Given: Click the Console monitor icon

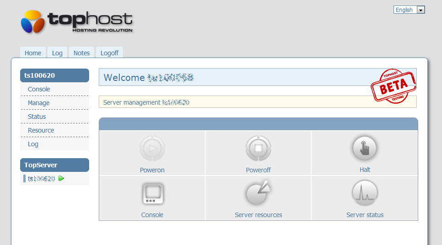Looking at the screenshot, I should (153, 194).
